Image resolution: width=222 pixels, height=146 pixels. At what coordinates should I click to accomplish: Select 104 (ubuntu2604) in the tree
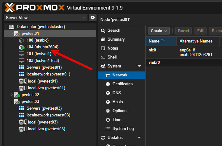pos(42,47)
